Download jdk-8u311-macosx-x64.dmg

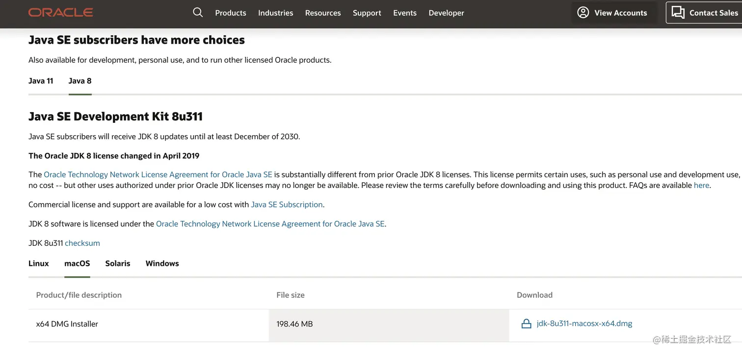point(584,324)
